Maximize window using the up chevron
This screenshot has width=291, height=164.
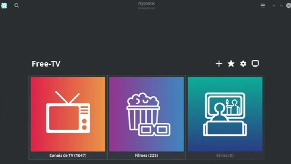pos(281,6)
